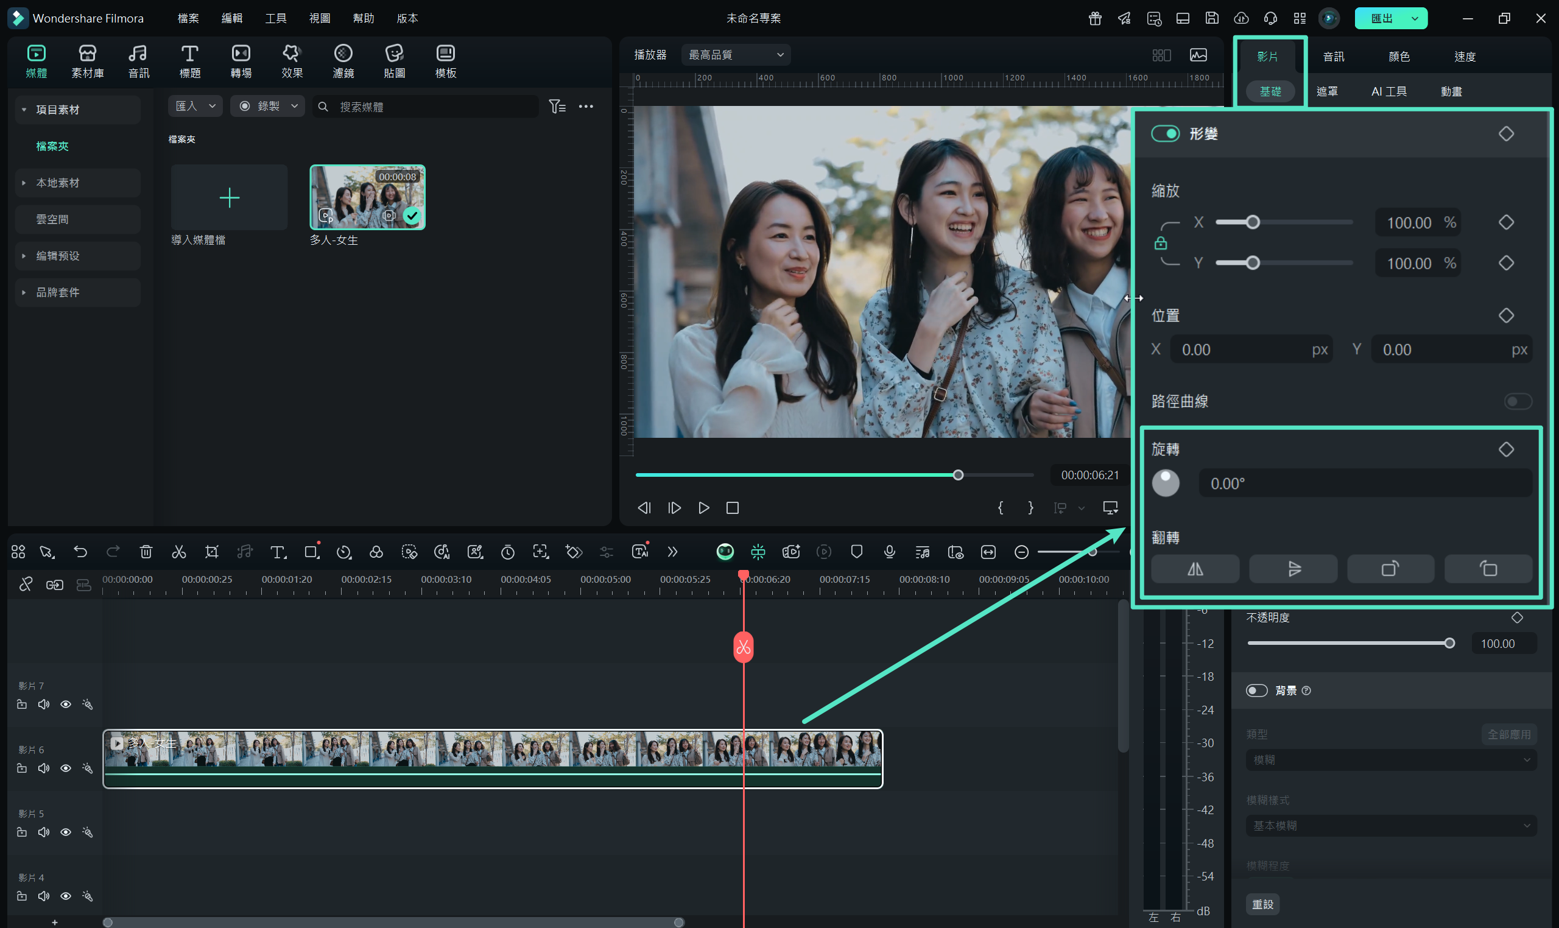Click the crop icon in timeline toolbar

pyautogui.click(x=212, y=552)
